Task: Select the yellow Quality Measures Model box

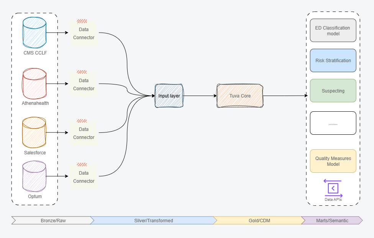Action: tap(333, 161)
